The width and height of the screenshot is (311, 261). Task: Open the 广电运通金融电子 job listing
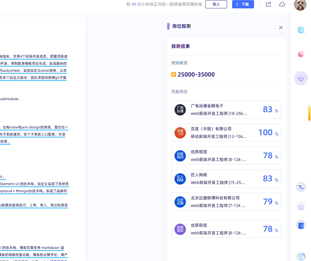[226, 109]
